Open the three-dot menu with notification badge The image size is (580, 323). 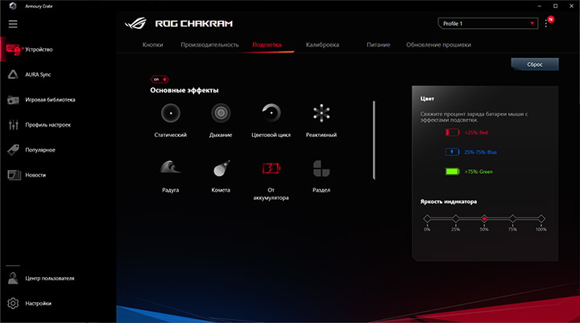[x=546, y=23]
